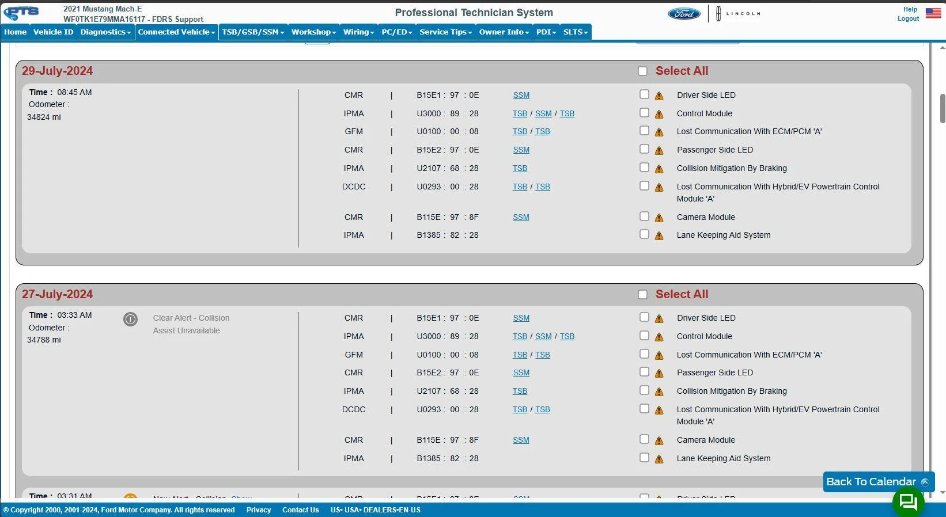This screenshot has width=946, height=517.
Task: Click the US-USA-DEALERS-EN-US locale text
Action: [x=376, y=510]
